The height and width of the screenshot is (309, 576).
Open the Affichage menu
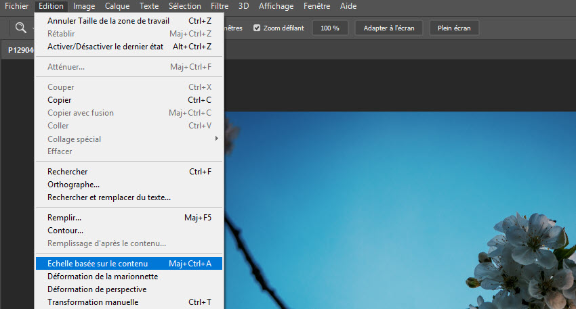276,6
